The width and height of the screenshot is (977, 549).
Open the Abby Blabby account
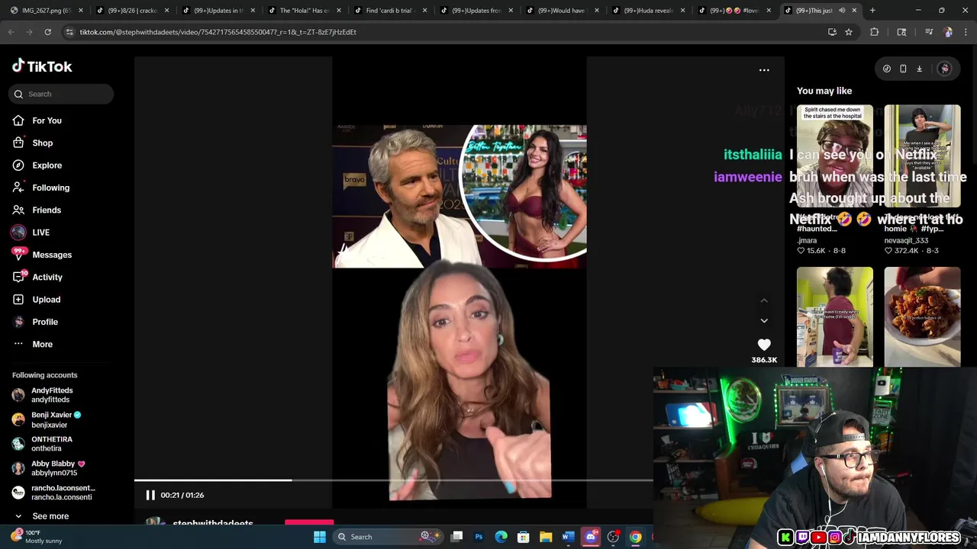coord(48,468)
